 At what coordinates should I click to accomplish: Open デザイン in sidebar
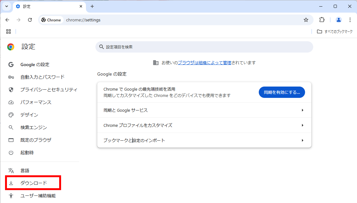(29, 115)
